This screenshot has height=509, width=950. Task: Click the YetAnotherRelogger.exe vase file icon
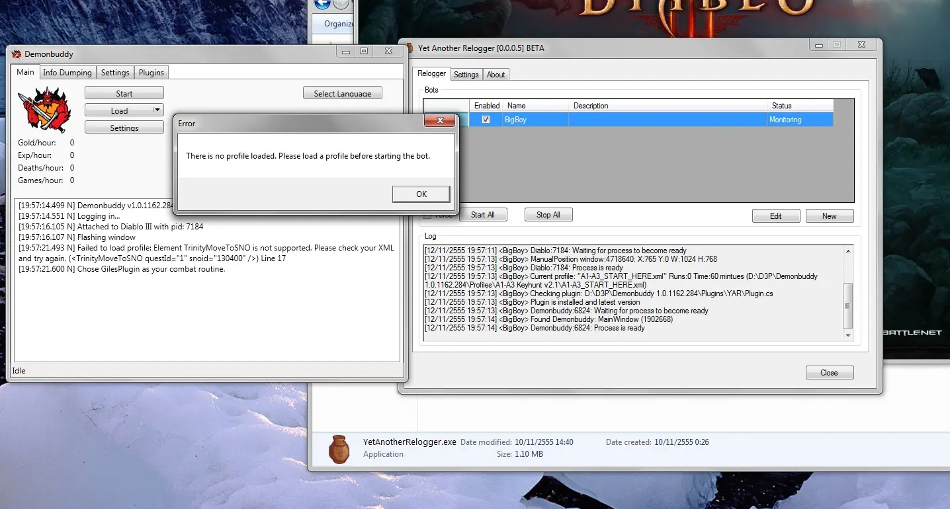pos(339,448)
